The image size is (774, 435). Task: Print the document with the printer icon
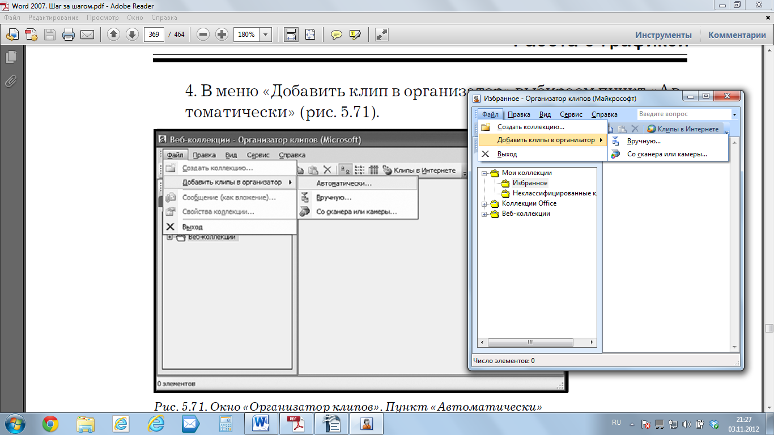coord(69,35)
